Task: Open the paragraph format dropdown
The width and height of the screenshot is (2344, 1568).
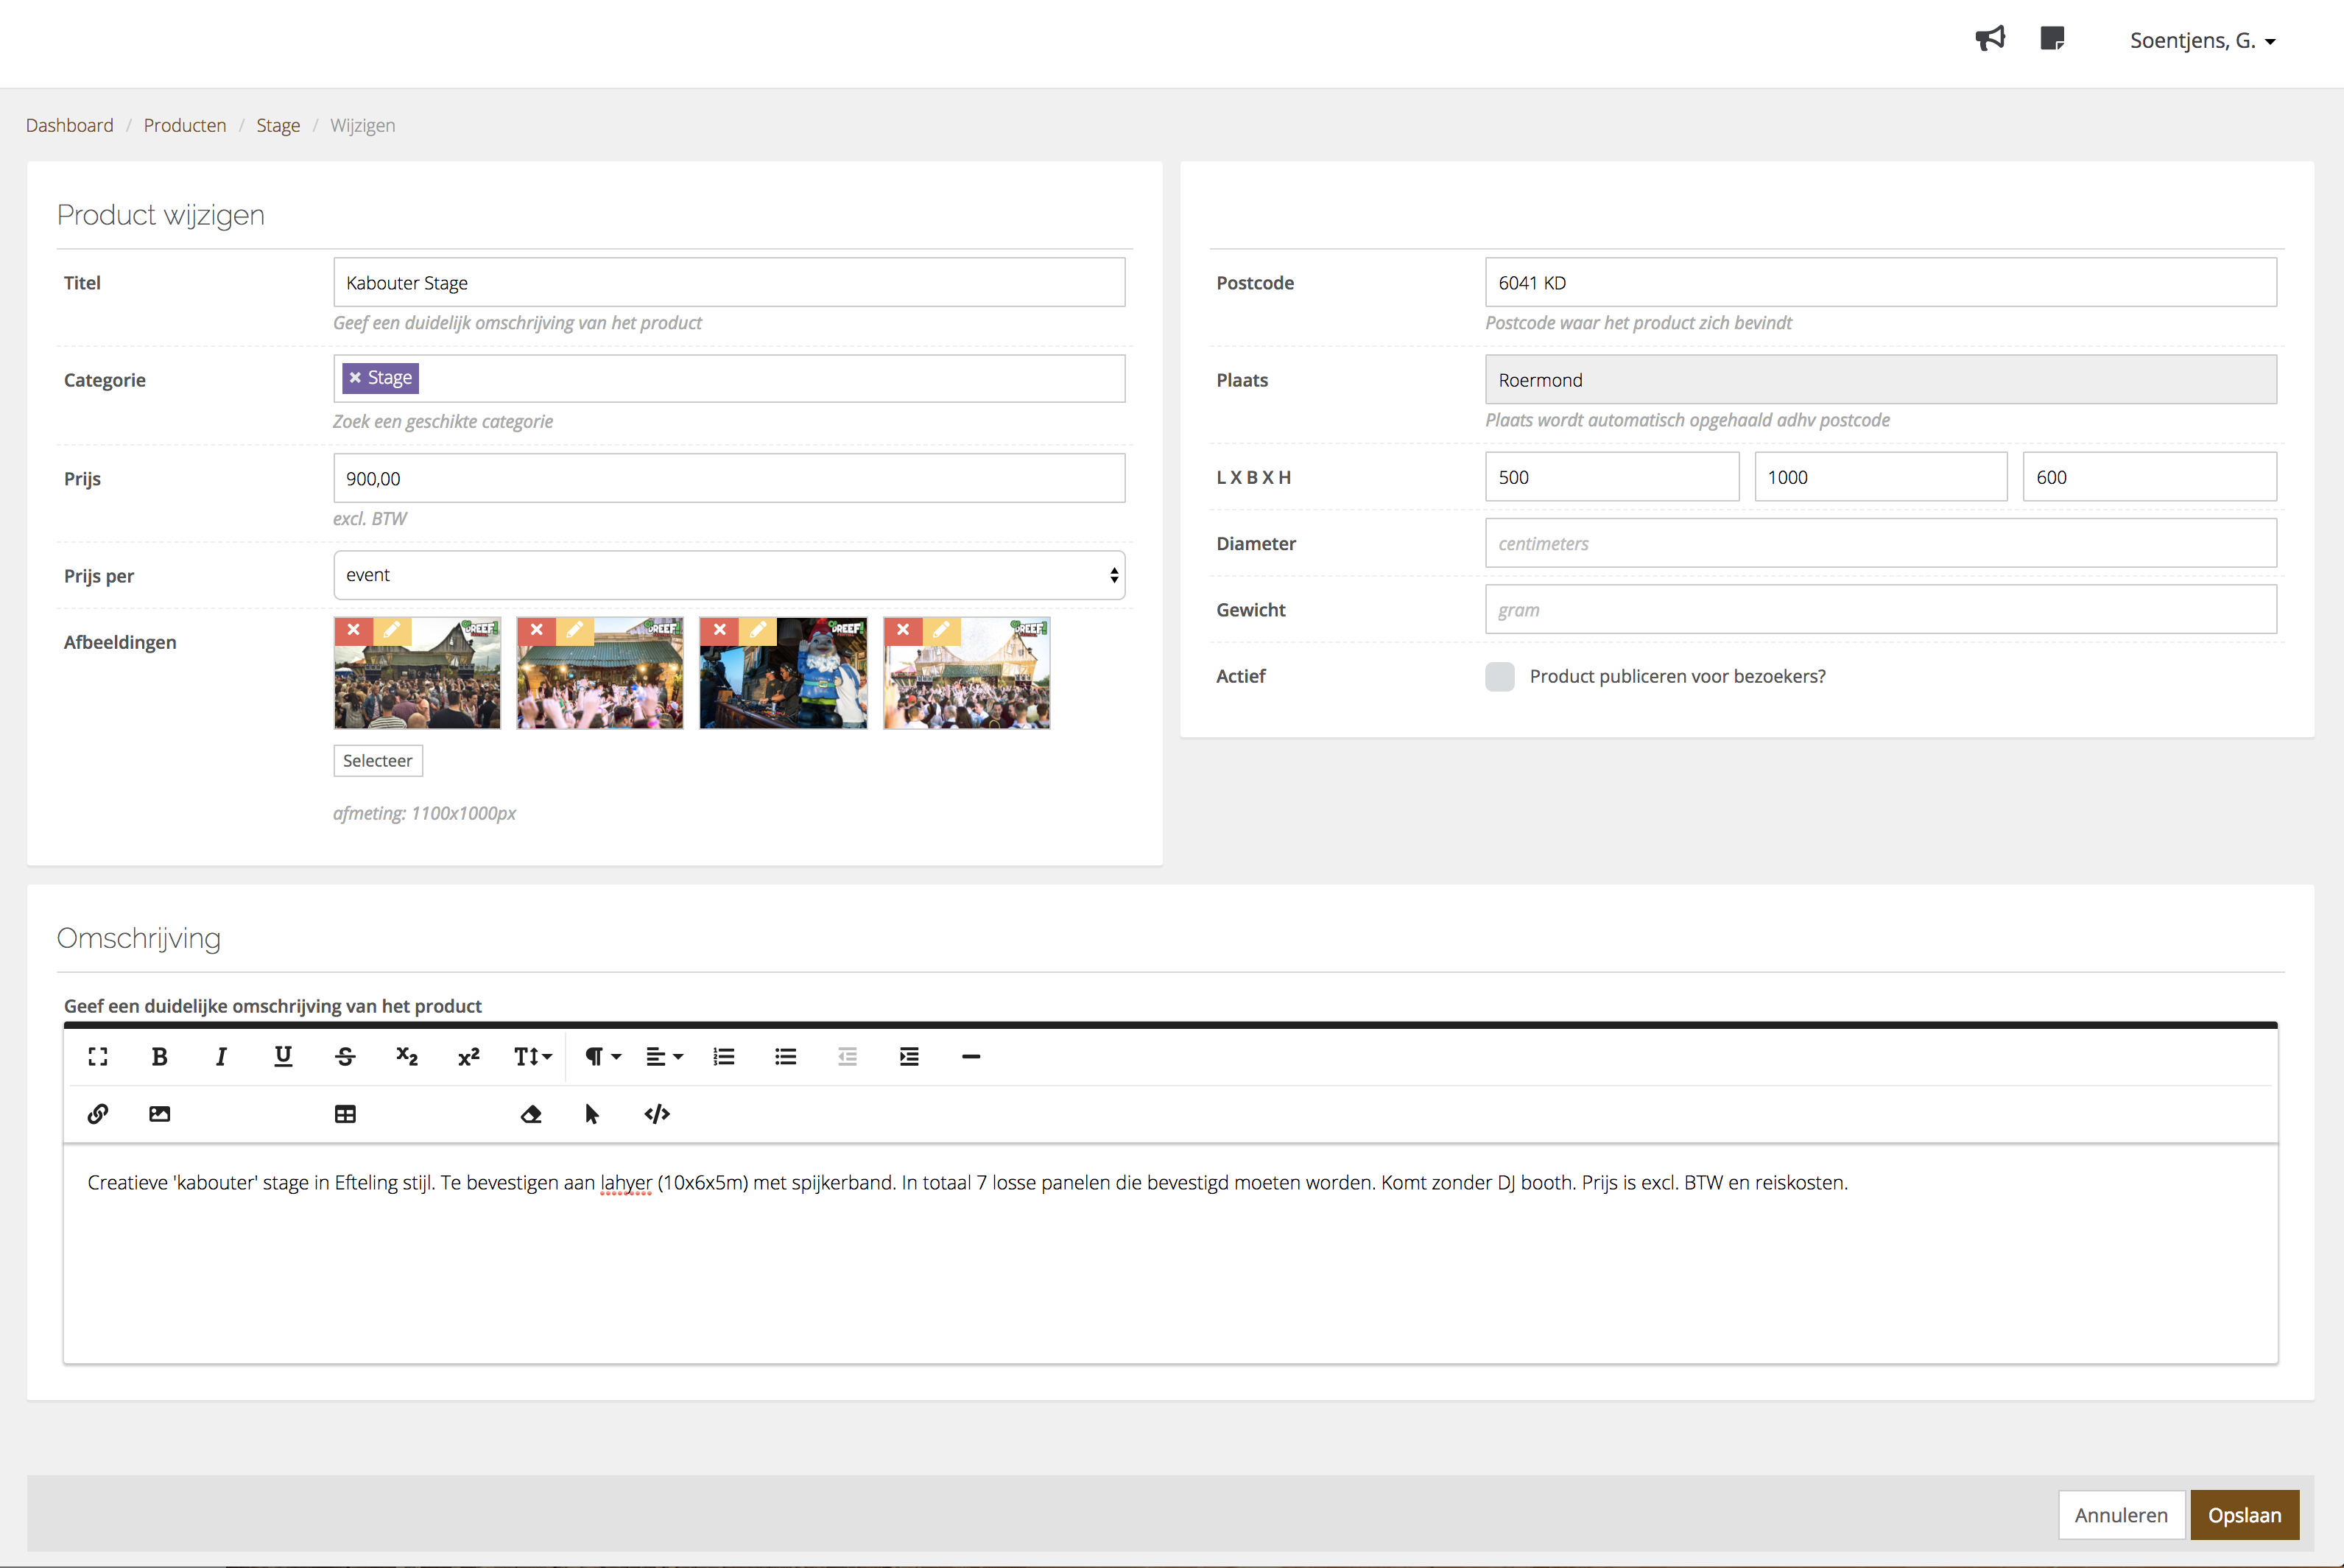Action: click(602, 1057)
